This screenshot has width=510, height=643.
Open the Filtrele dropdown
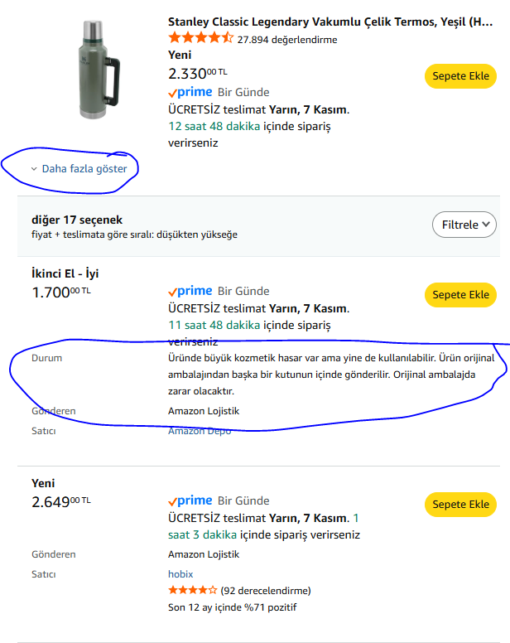[x=464, y=225]
